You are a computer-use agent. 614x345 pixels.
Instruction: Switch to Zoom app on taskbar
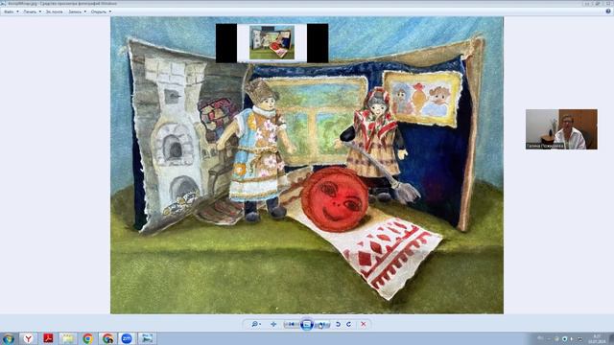[x=127, y=338]
